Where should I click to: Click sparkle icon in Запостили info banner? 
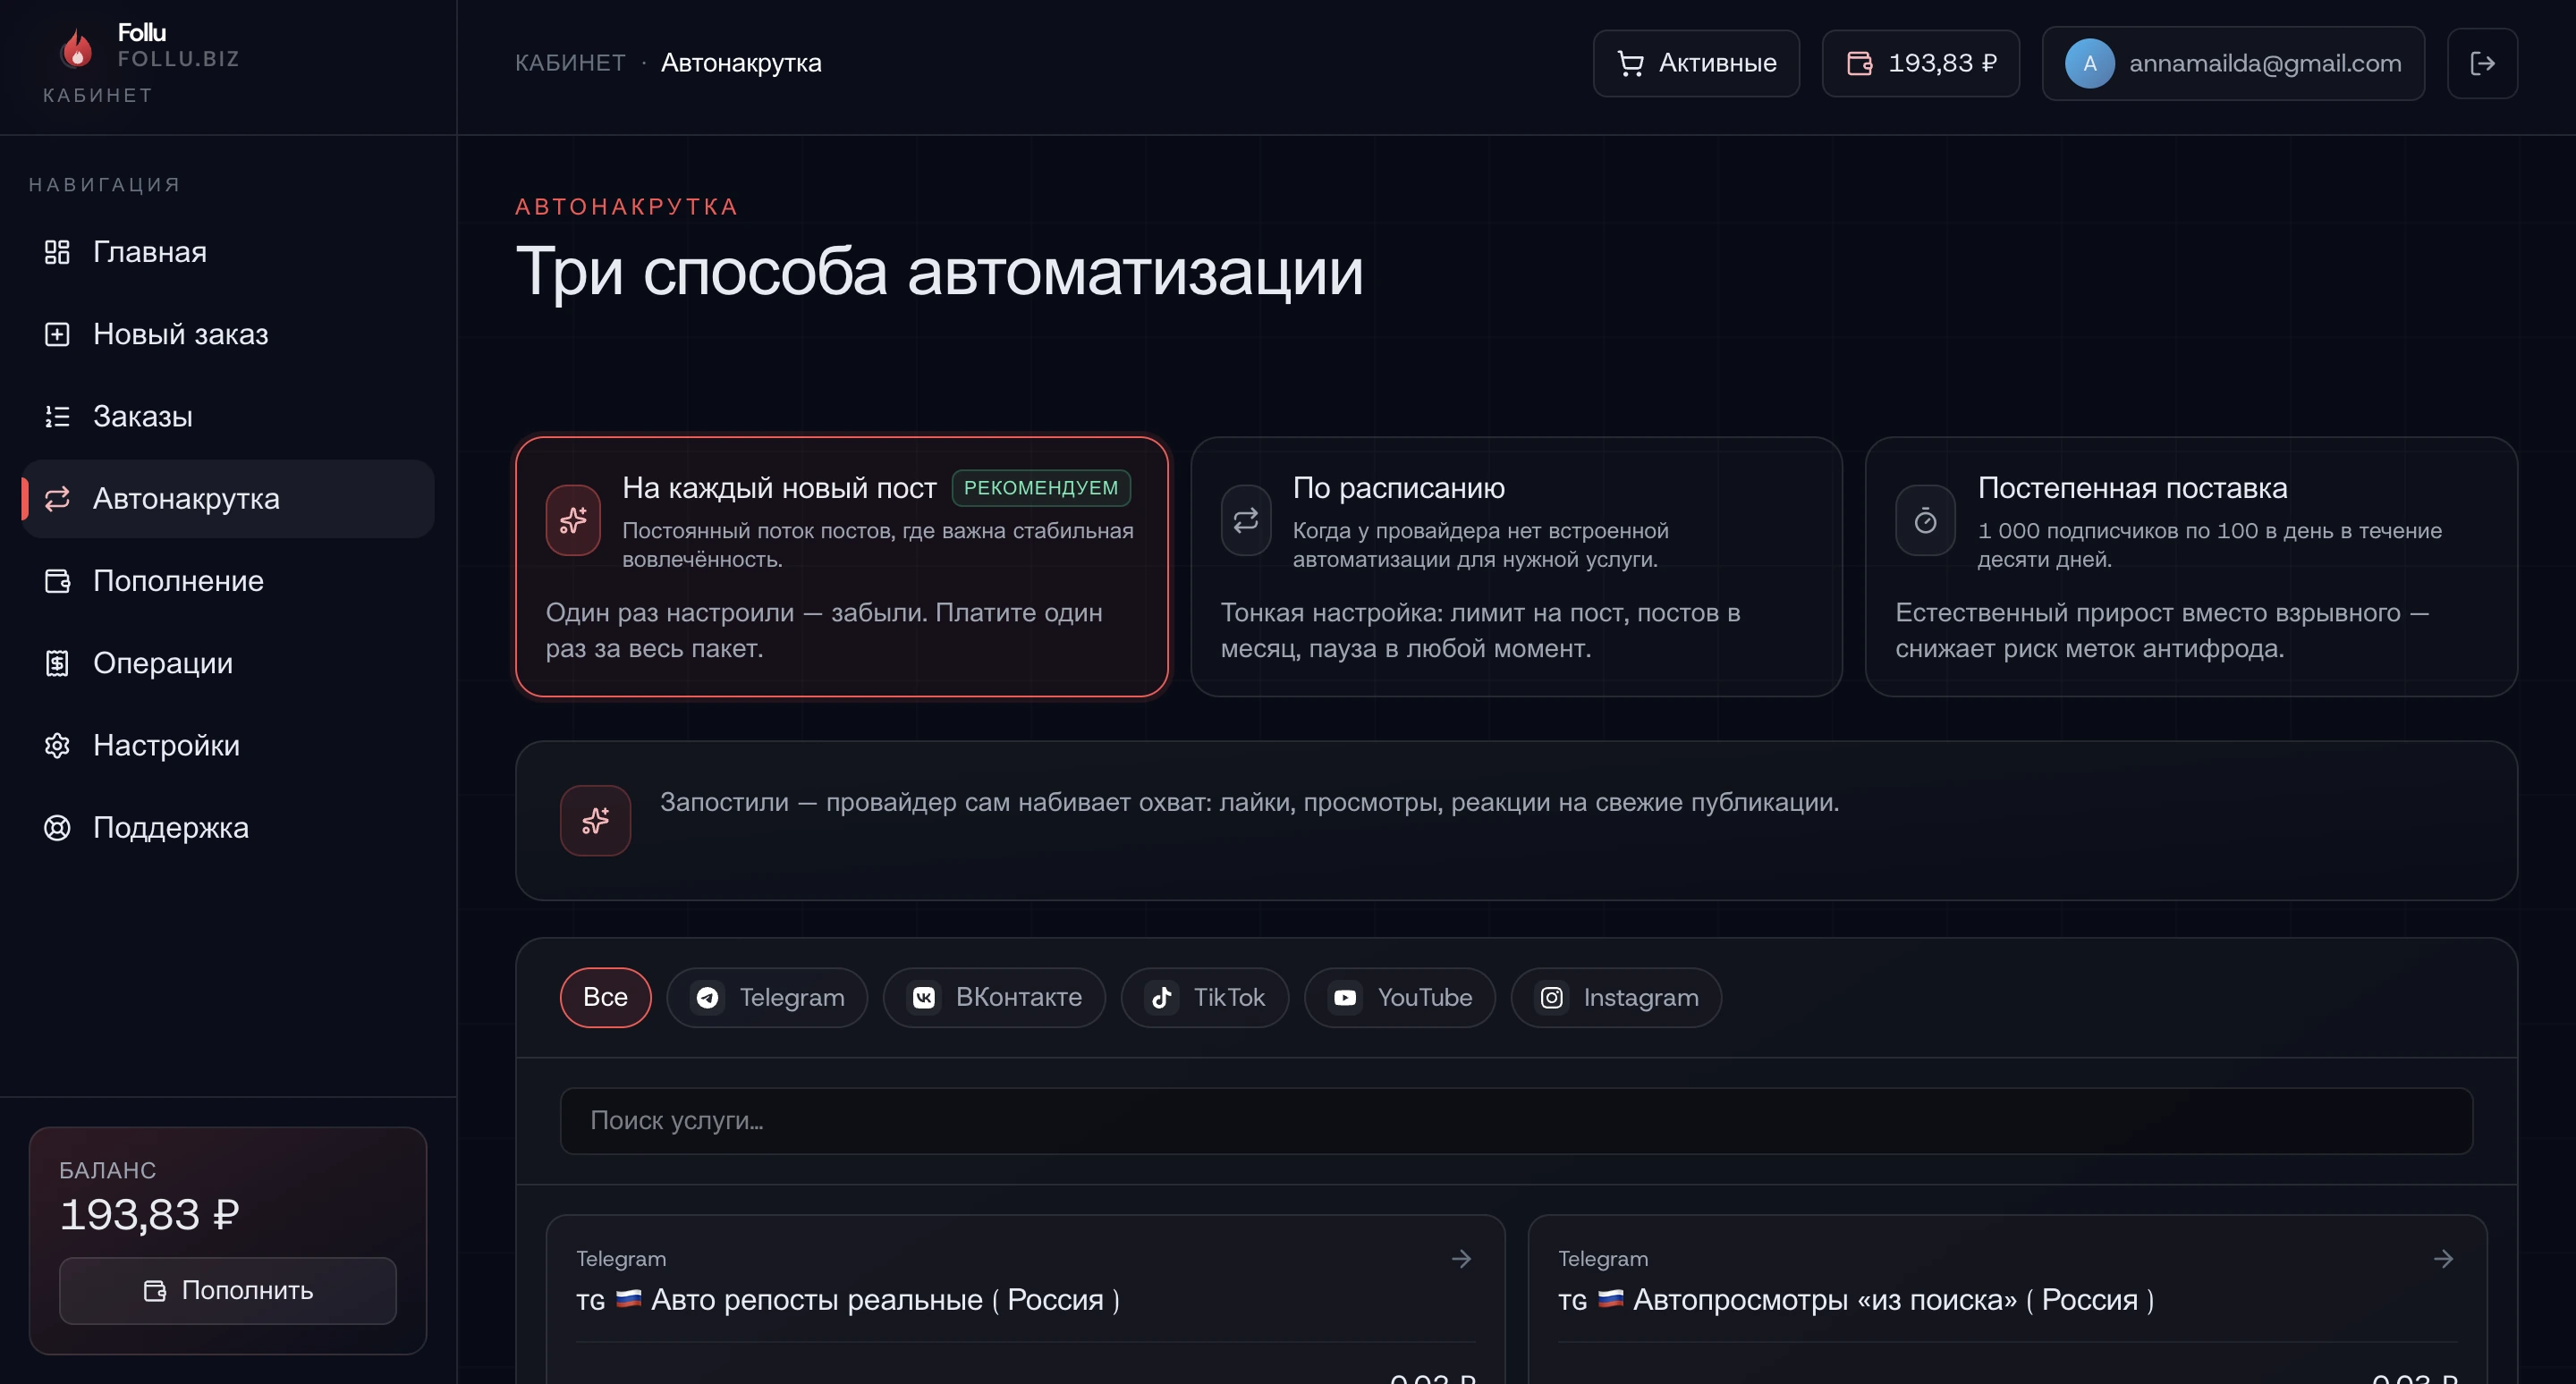595,821
